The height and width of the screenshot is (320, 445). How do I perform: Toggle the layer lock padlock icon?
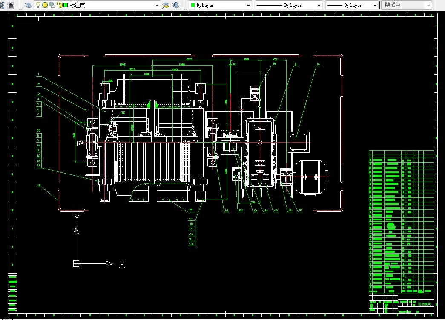click(x=60, y=5)
